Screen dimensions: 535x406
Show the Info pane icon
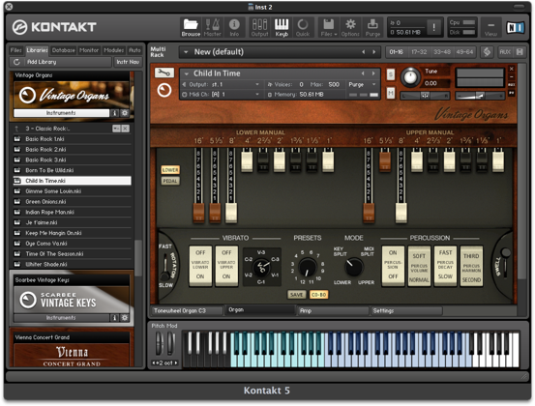234,27
